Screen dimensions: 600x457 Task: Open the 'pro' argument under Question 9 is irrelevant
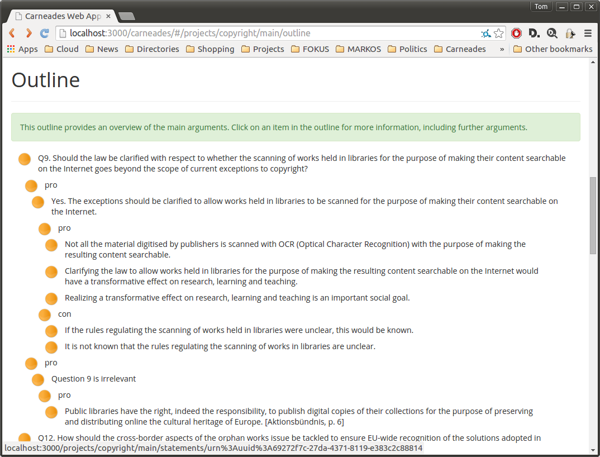coord(64,395)
